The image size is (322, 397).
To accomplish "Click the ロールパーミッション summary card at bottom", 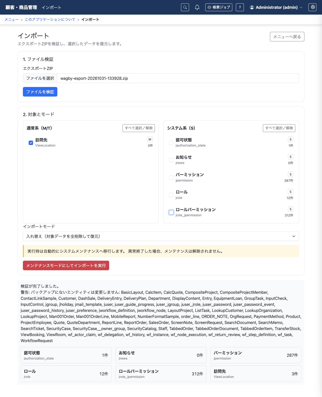I will (x=161, y=374).
